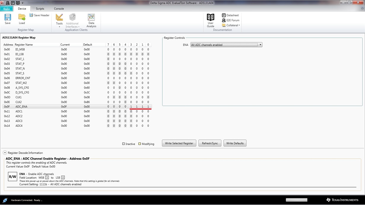Viewport: 365px width, 205px height.
Task: Click the E2E people icon in title bar
Action: pos(8,3)
